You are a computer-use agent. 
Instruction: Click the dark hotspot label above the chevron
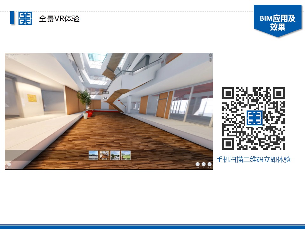105,93
